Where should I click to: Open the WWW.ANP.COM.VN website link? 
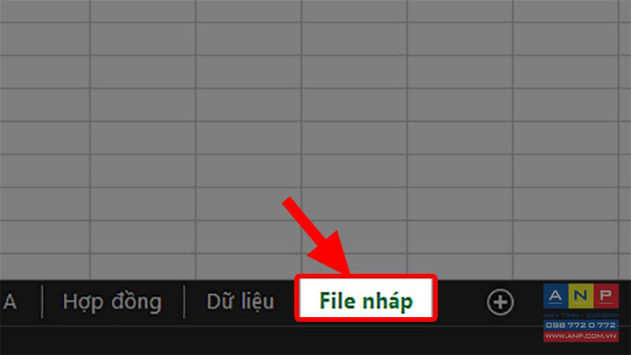coord(581,336)
